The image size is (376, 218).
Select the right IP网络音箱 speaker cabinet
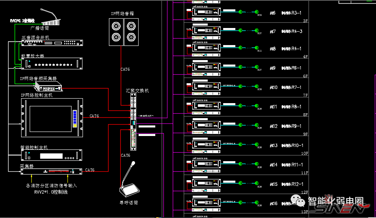(131, 32)
